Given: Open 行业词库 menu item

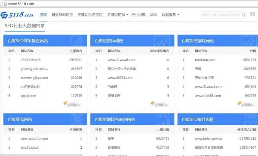Looking at the screenshot, I should pos(138,15).
